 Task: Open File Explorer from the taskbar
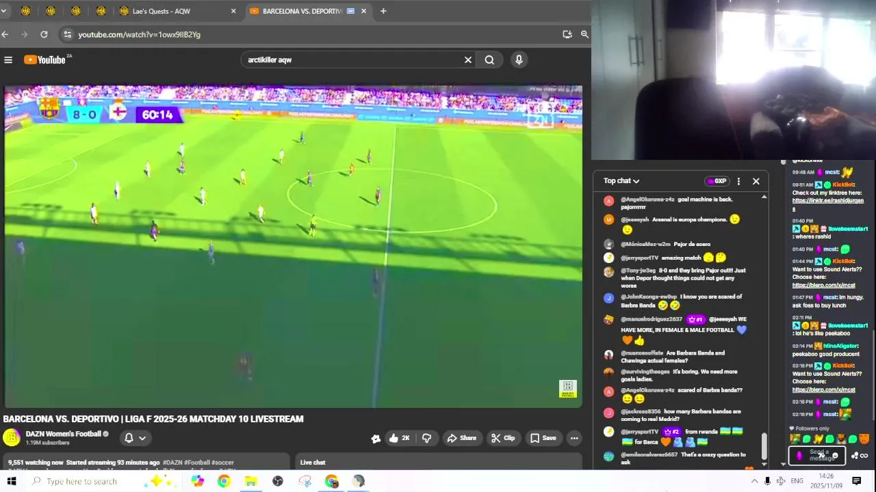click(250, 481)
